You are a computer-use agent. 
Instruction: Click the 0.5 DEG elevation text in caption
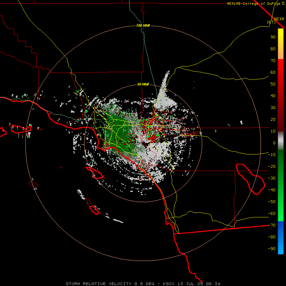(x=144, y=284)
